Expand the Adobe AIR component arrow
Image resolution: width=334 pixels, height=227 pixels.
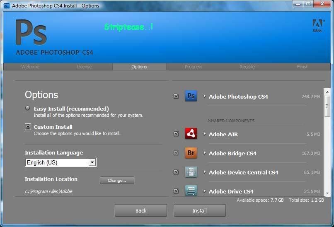point(204,134)
